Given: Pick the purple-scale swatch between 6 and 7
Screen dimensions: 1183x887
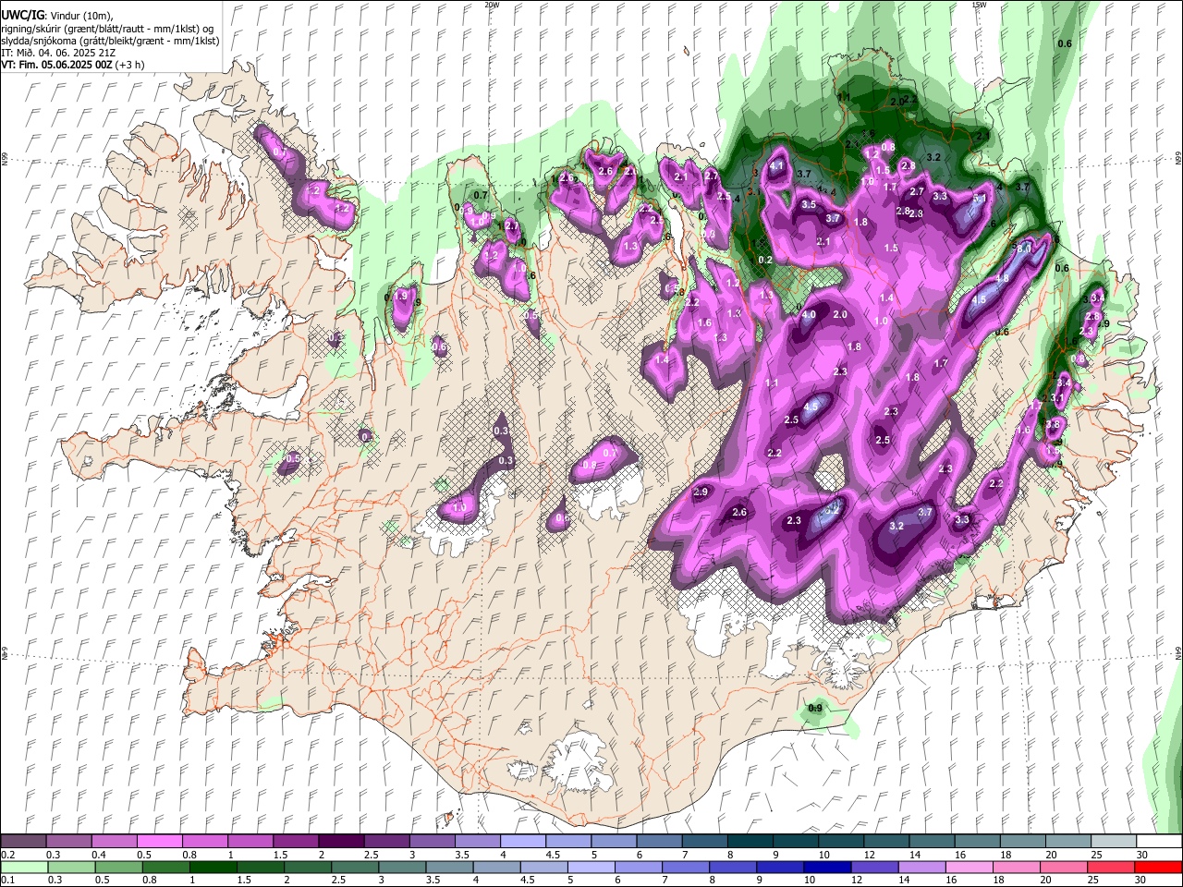Looking at the screenshot, I should coord(658,842).
